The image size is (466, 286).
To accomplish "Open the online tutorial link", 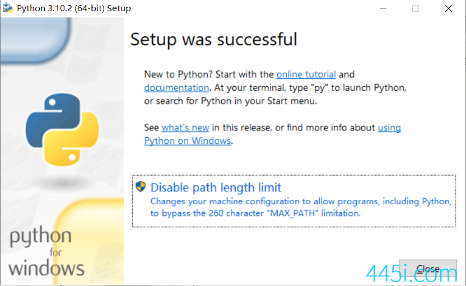I will pyautogui.click(x=306, y=74).
